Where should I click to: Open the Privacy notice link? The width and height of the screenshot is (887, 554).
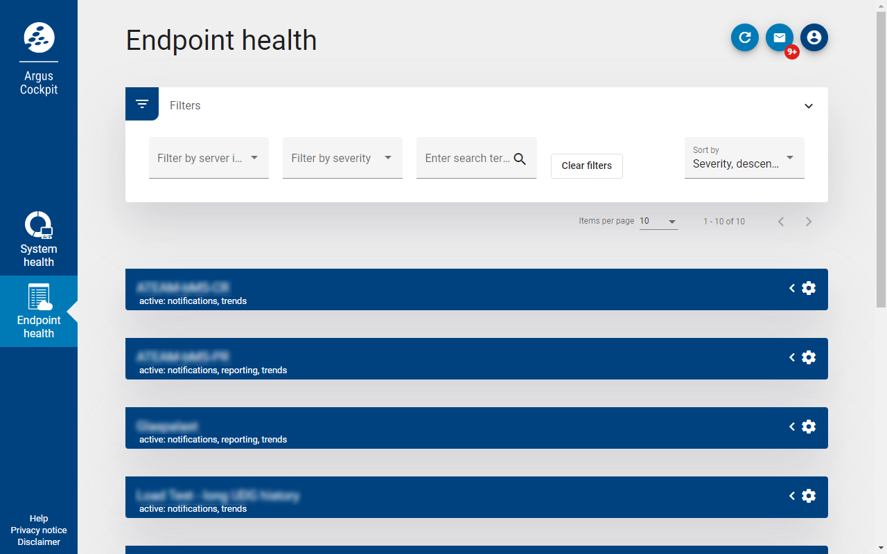point(39,530)
